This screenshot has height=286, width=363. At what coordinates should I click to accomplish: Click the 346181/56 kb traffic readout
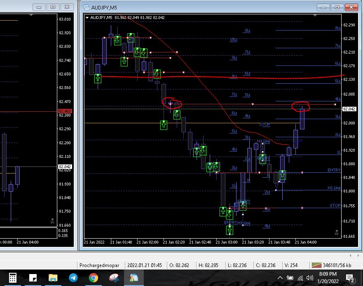coord(337,265)
